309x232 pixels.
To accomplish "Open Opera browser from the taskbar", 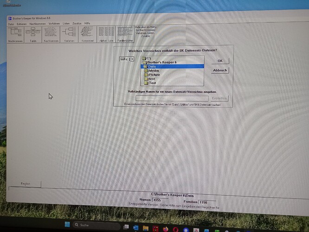I will [x=175, y=229].
